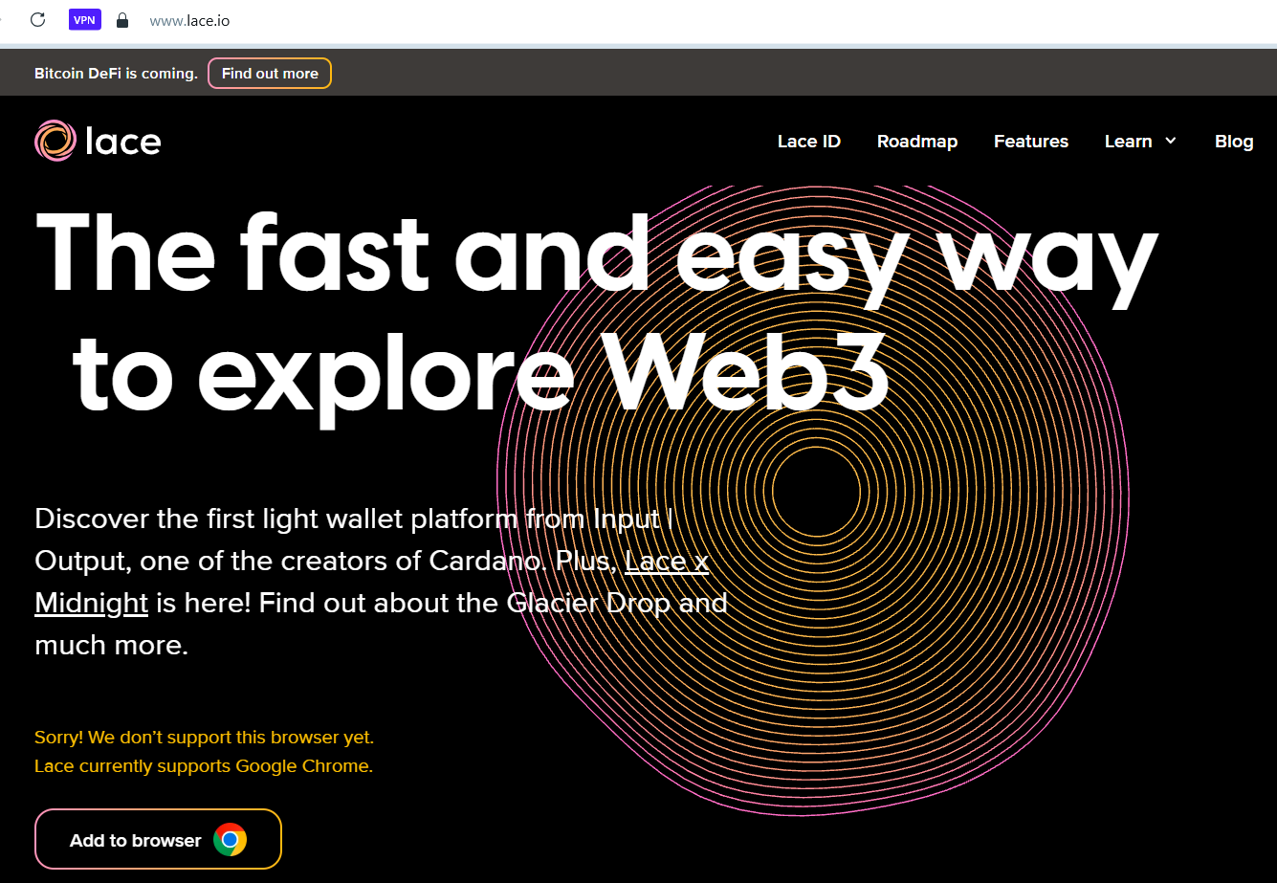This screenshot has height=883, width=1277.
Task: Click the browser reload icon
Action: point(38,19)
